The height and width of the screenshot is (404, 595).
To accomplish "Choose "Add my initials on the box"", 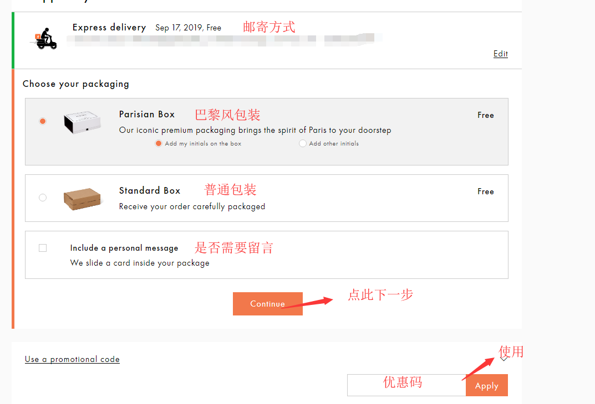I will click(x=159, y=143).
